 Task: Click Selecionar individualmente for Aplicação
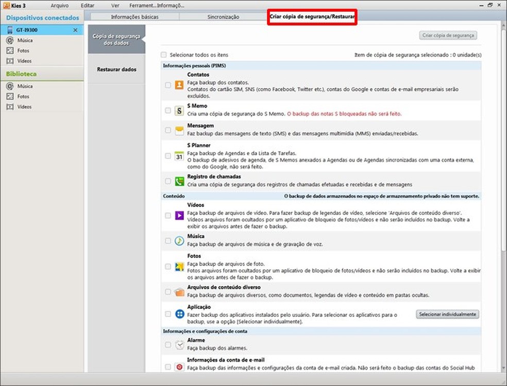447,314
